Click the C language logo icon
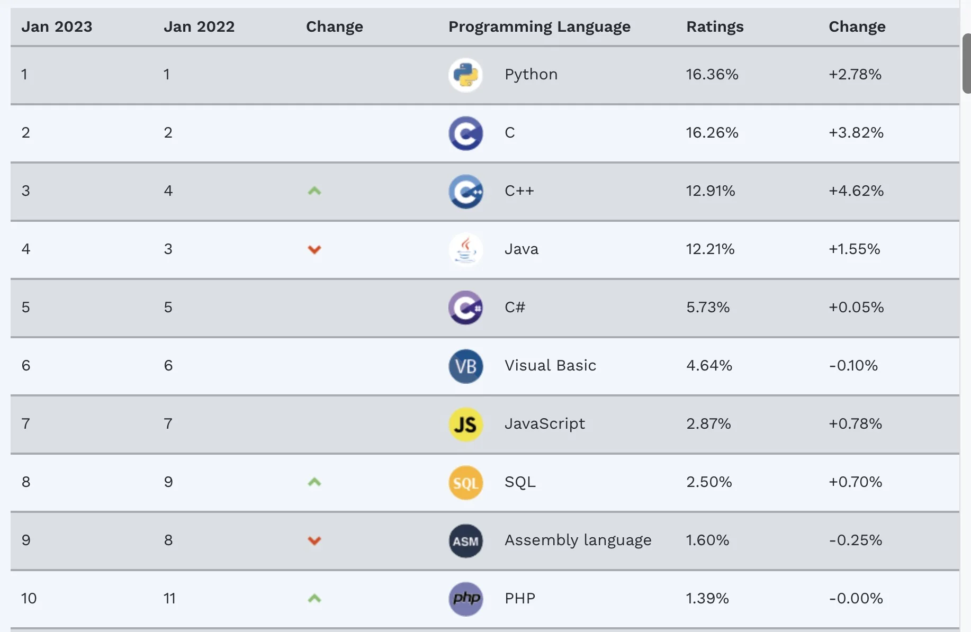The image size is (971, 632). tap(465, 133)
